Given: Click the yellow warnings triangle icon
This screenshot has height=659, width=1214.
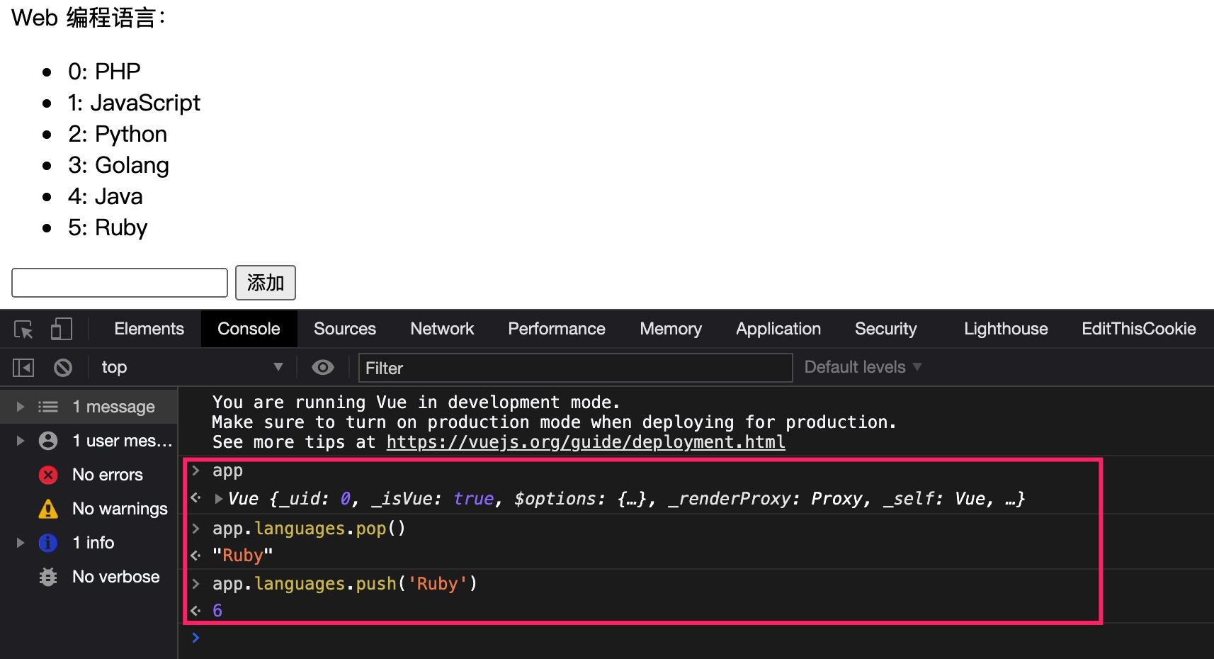Looking at the screenshot, I should pos(48,509).
